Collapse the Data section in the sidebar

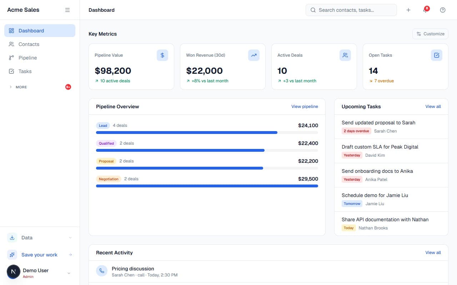coord(70,238)
